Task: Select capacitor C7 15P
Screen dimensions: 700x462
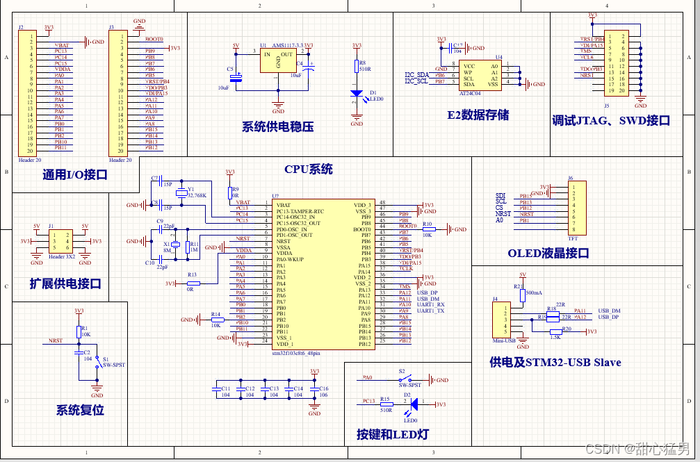Action: click(161, 181)
